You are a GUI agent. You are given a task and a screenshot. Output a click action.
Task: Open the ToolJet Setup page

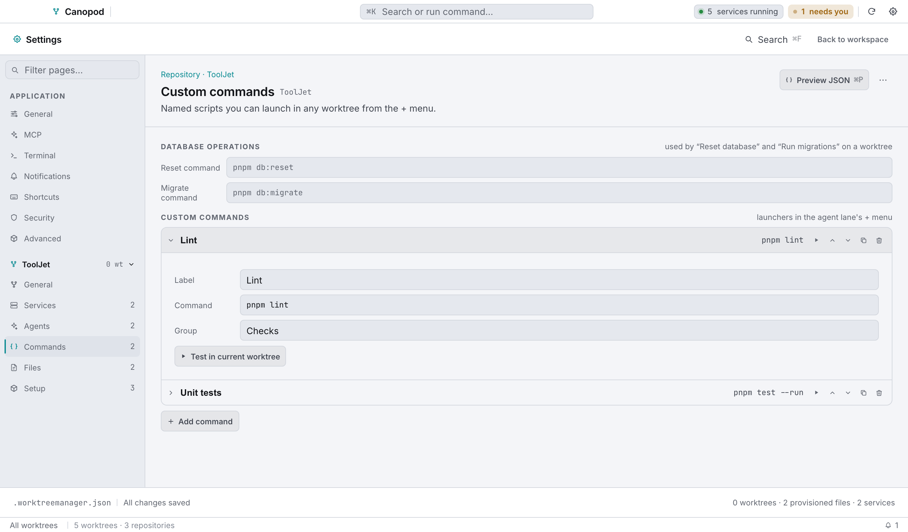[x=72, y=389]
